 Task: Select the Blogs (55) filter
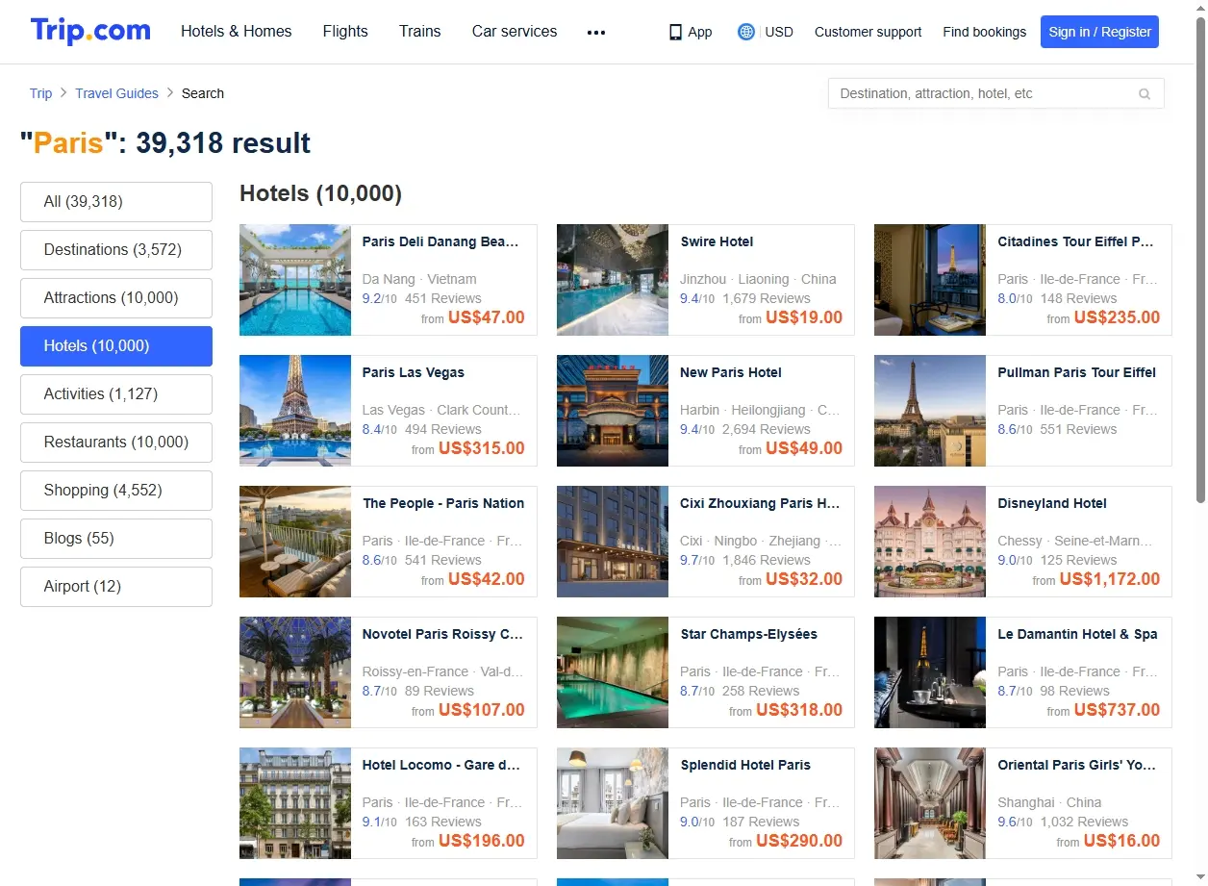click(116, 539)
